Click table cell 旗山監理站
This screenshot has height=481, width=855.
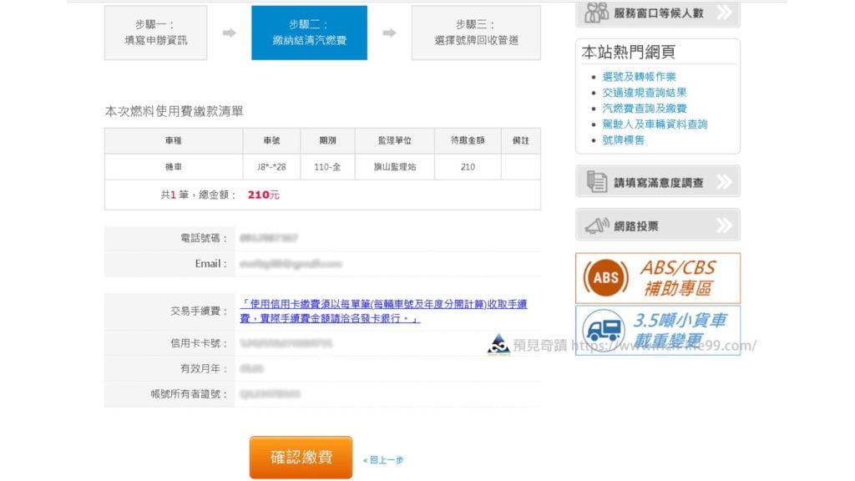(x=395, y=167)
